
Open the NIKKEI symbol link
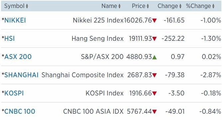click(x=15, y=20)
